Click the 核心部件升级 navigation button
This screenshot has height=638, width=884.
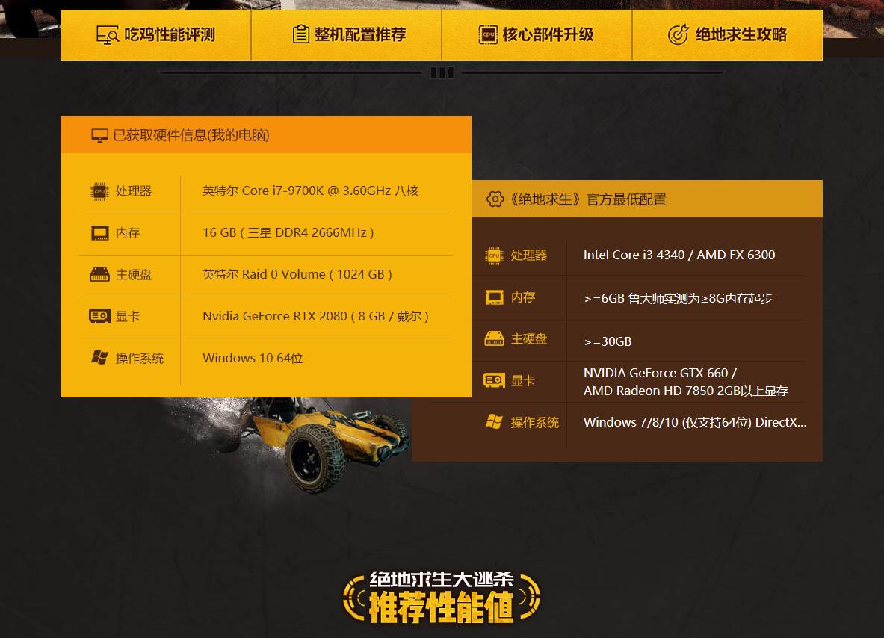pos(537,34)
